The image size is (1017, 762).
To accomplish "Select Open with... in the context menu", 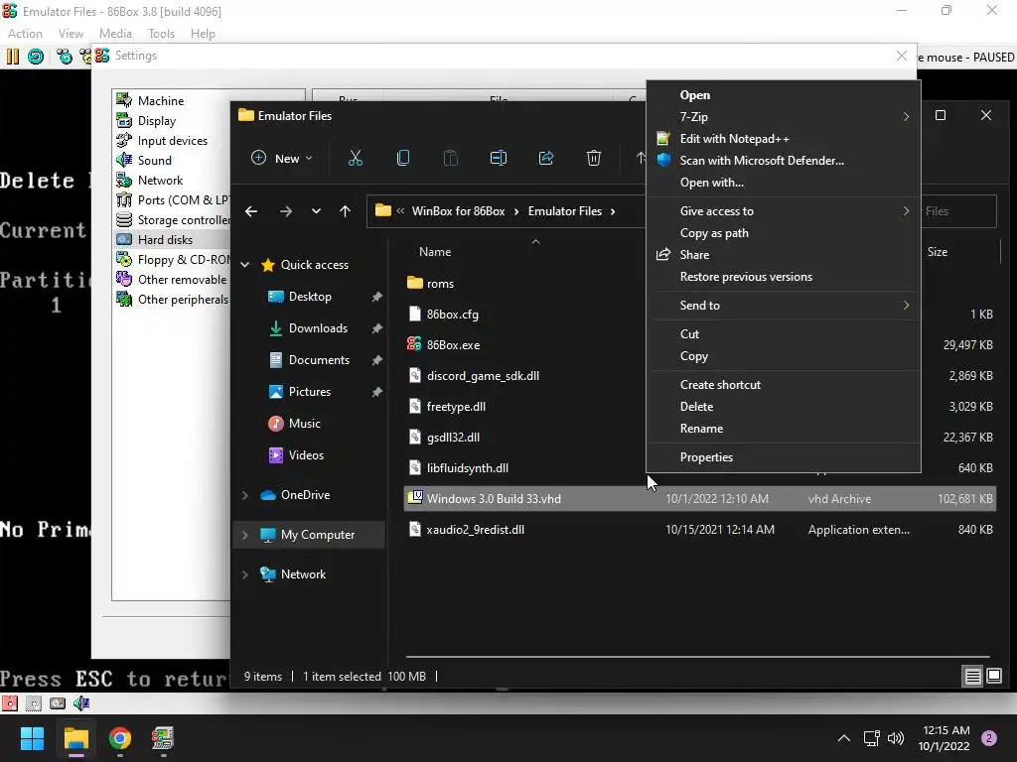I will point(784,183).
